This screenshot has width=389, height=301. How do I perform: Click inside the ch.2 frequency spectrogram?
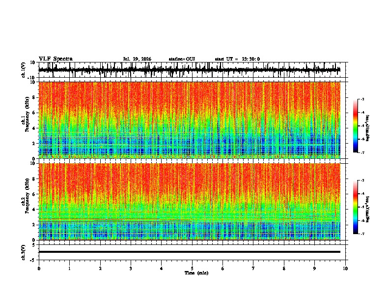[x=190, y=202]
